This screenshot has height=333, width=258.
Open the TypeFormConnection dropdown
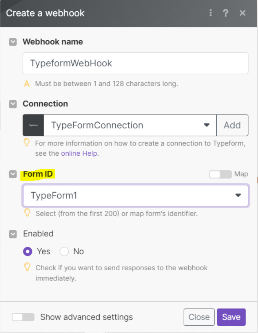coord(130,125)
